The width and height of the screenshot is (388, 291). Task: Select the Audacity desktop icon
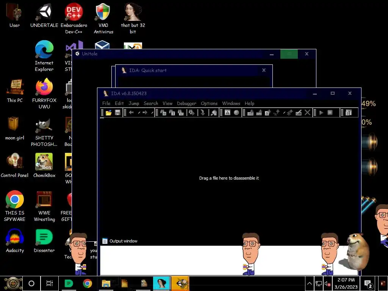click(15, 241)
